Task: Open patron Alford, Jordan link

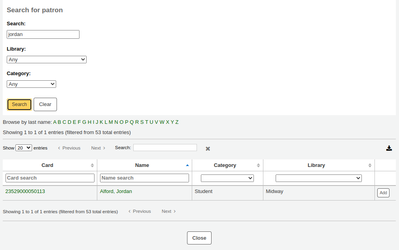Action: click(x=116, y=191)
